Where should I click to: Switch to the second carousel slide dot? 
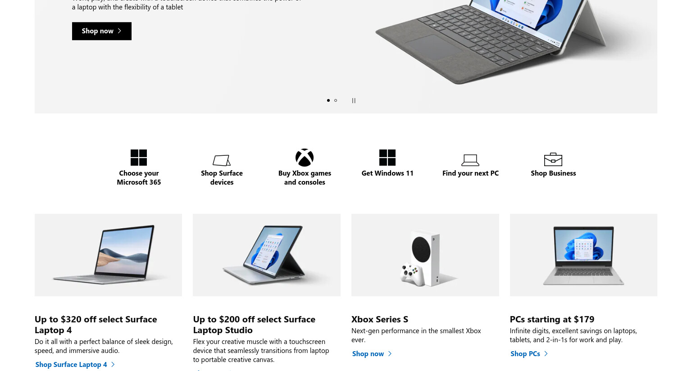[x=336, y=100]
